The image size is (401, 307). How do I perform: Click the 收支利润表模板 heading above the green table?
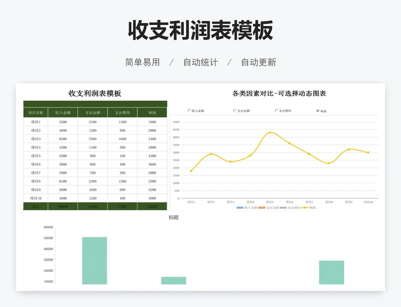95,93
